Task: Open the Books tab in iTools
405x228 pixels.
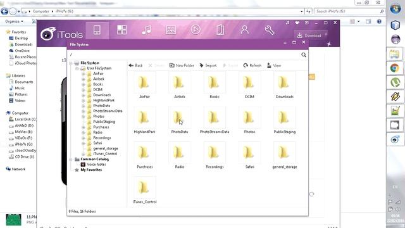Action: pos(220,30)
